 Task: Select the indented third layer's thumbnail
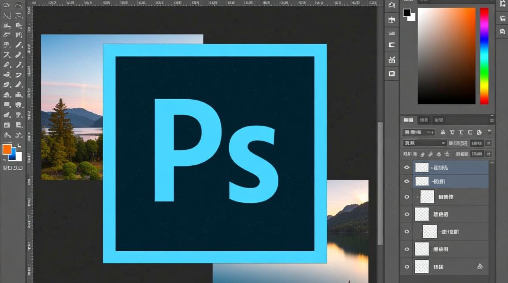427,197
